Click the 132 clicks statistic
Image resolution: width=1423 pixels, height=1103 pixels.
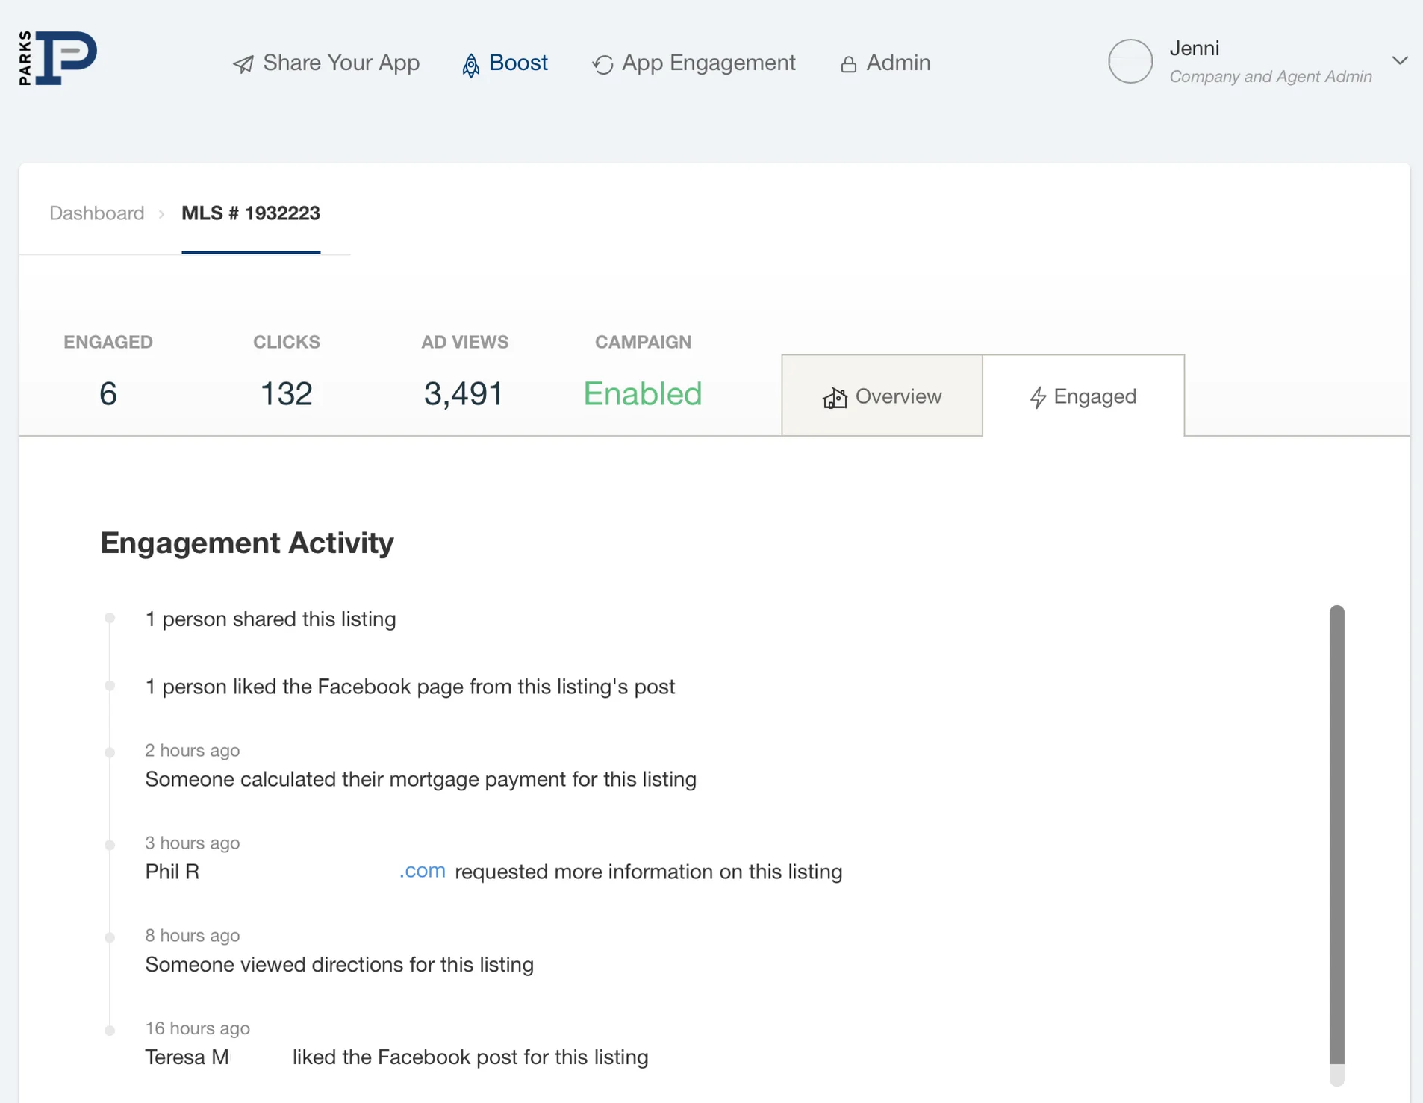point(286,393)
